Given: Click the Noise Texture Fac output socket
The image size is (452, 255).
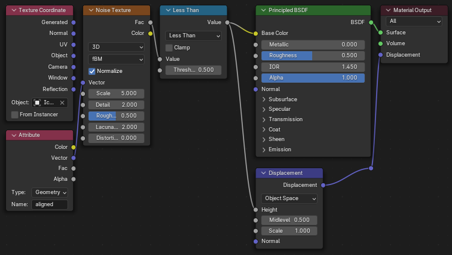Looking at the screenshot, I should click(151, 22).
